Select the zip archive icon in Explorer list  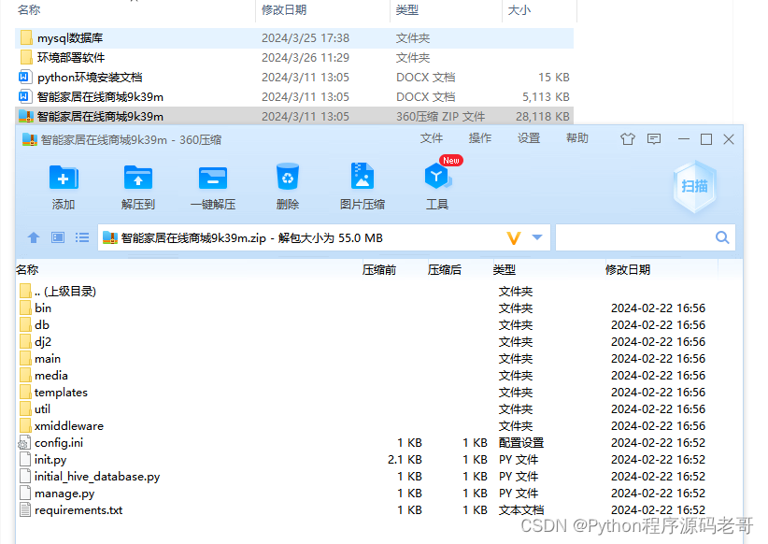point(25,116)
